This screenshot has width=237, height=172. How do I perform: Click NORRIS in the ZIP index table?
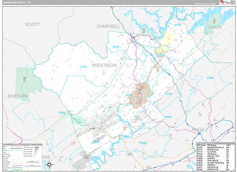pyautogui.click(x=211, y=159)
